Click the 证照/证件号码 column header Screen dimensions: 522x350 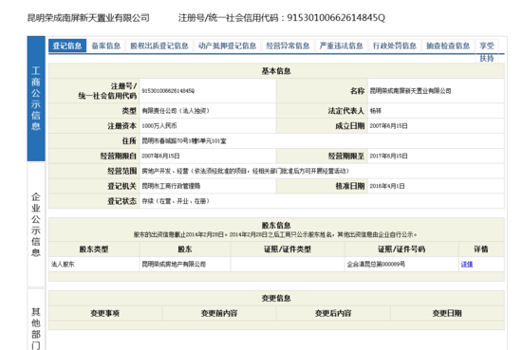pyautogui.click(x=401, y=249)
